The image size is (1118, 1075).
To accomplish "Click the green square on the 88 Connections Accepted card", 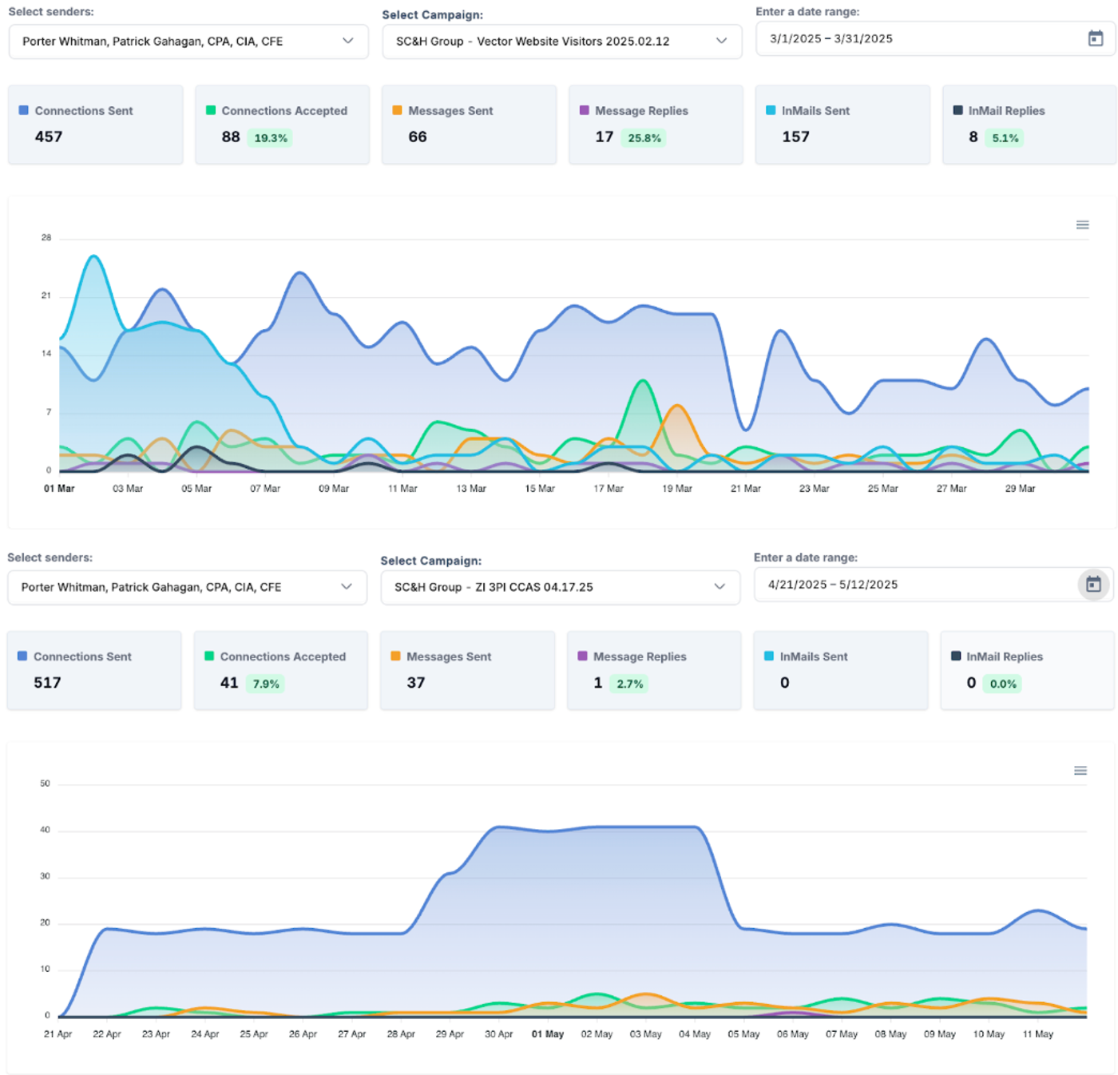I will 211,110.
